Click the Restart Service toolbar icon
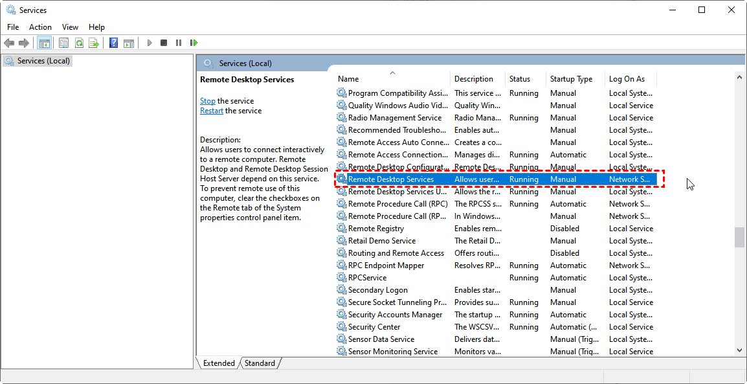Image resolution: width=747 pixels, height=384 pixels. click(x=194, y=43)
